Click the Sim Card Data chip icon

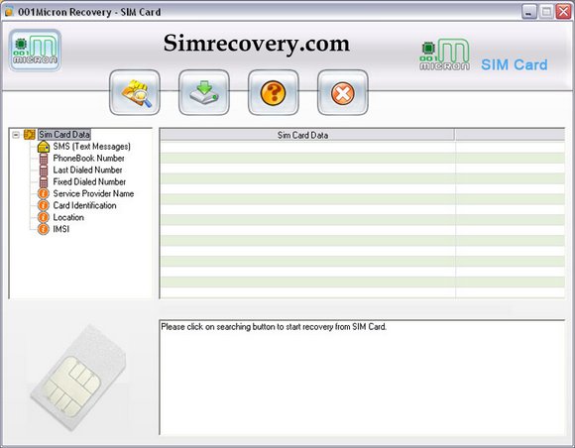(30, 135)
